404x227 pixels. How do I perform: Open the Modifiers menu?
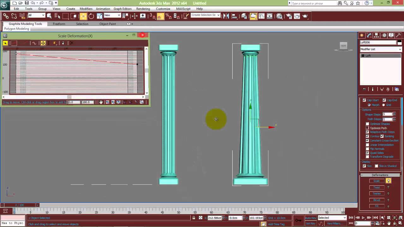[x=86, y=9]
